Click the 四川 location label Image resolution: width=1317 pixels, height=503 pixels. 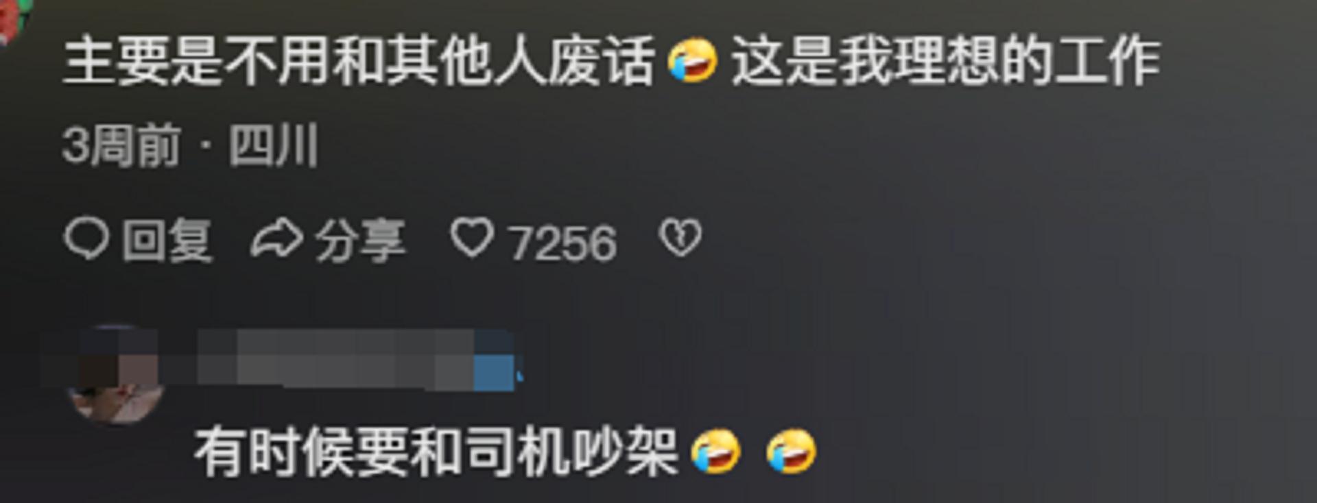[273, 145]
